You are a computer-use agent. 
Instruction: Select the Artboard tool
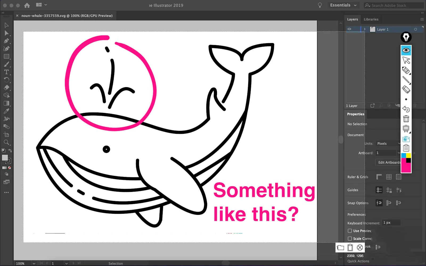(7, 134)
